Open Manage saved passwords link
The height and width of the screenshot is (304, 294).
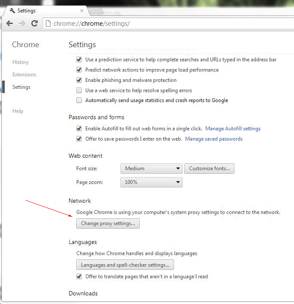click(x=214, y=139)
